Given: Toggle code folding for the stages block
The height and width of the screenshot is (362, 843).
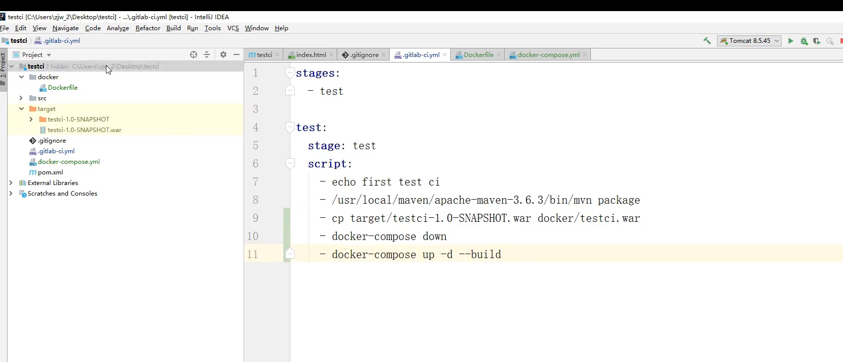Looking at the screenshot, I should [290, 73].
